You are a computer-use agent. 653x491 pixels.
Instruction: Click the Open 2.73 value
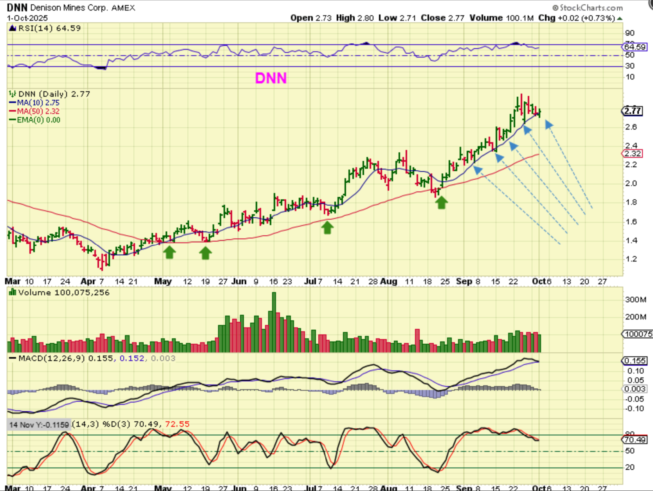[311, 18]
